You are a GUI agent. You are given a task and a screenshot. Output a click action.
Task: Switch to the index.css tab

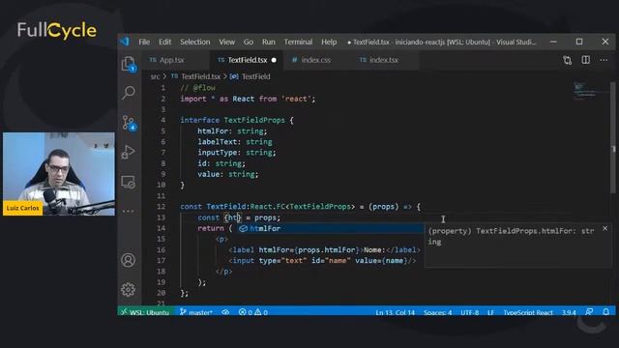pos(316,60)
